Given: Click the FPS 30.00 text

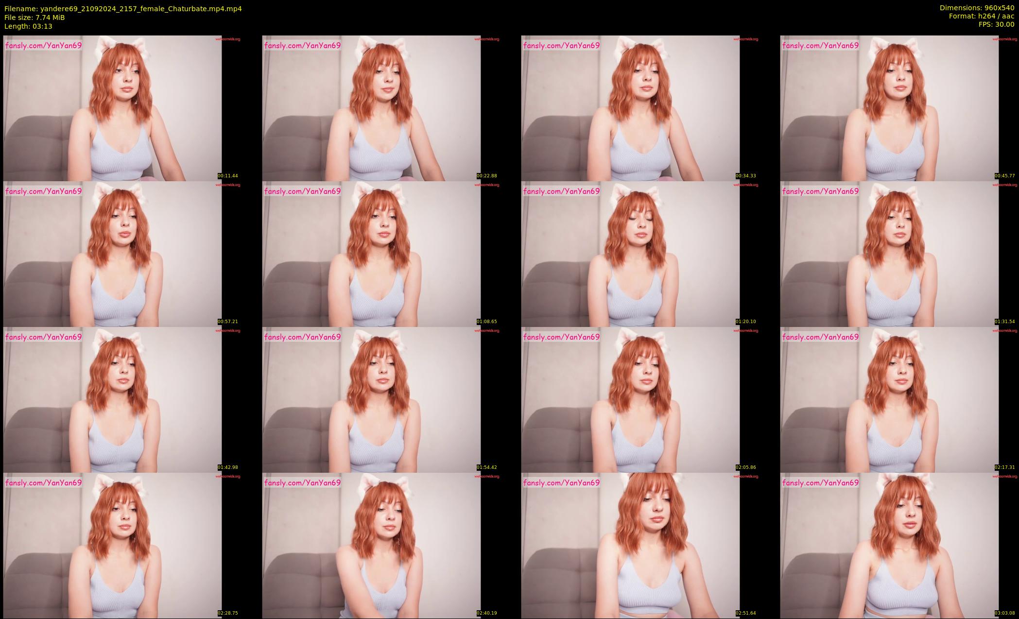Looking at the screenshot, I should [x=996, y=24].
